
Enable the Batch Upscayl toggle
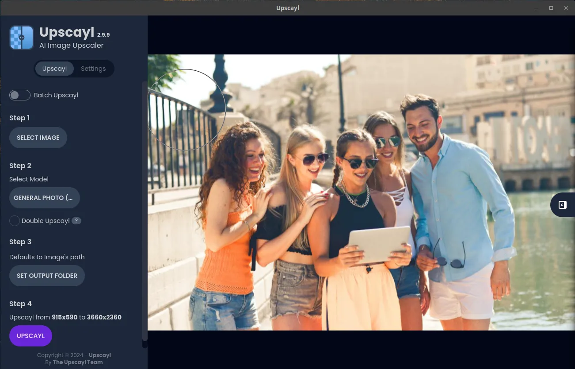20,95
